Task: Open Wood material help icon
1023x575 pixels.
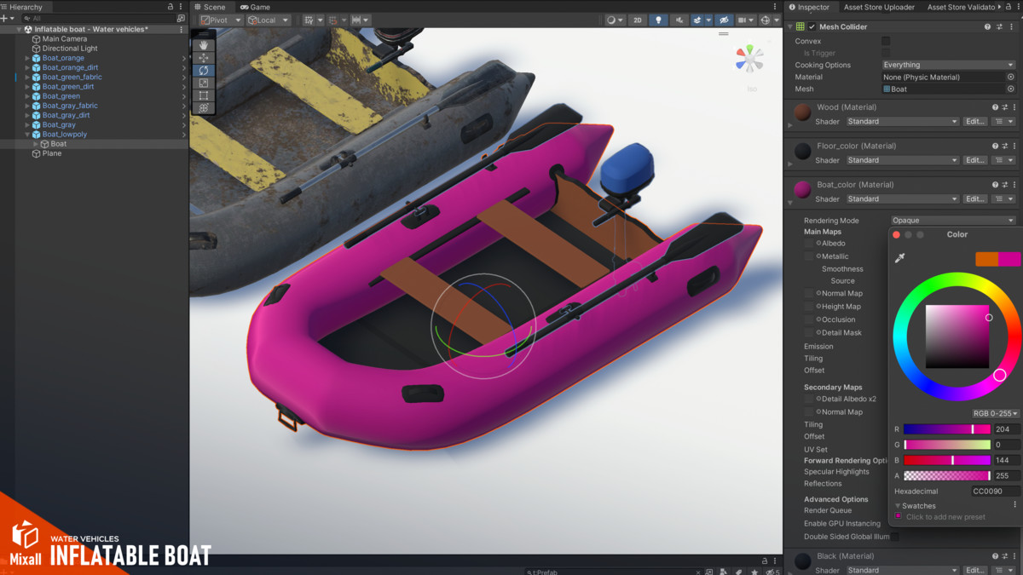Action: [995, 107]
